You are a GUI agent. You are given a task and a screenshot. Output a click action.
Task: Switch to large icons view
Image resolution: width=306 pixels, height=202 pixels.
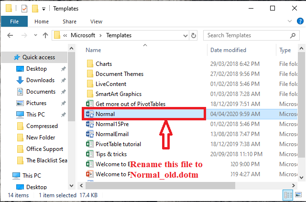coord(297,195)
